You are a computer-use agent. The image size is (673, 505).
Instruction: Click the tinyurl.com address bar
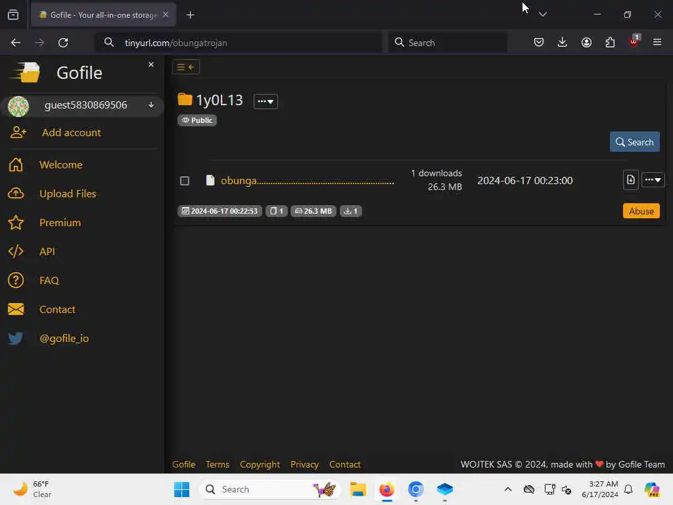point(238,43)
